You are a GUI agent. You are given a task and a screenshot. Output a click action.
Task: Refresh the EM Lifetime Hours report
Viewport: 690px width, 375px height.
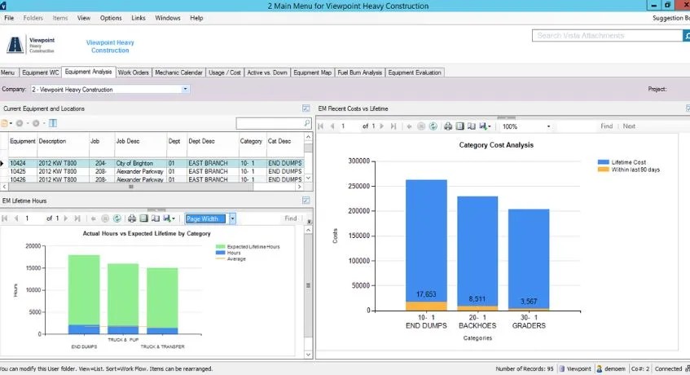tap(116, 218)
